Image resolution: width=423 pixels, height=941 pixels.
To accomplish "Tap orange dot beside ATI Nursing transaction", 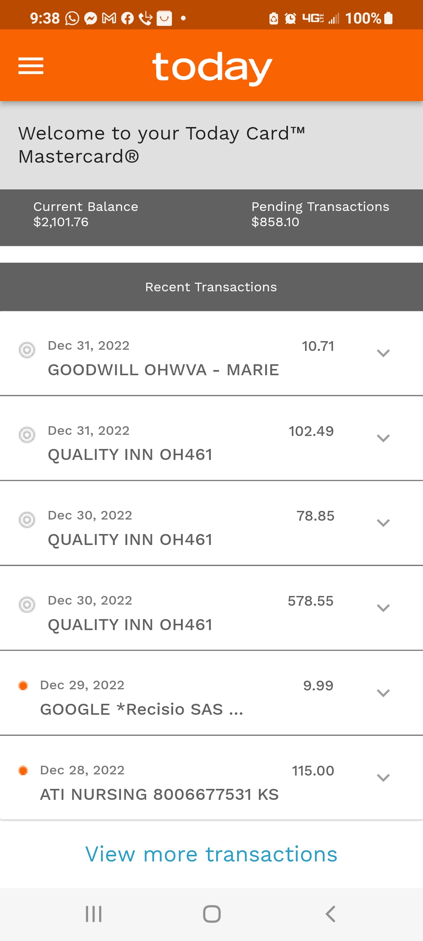I will [x=23, y=770].
